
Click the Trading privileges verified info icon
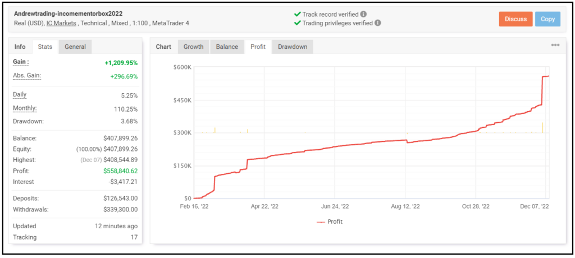(x=377, y=23)
